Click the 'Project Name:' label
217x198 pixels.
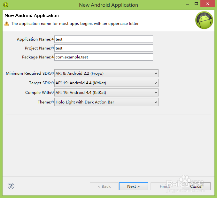pos(38,48)
